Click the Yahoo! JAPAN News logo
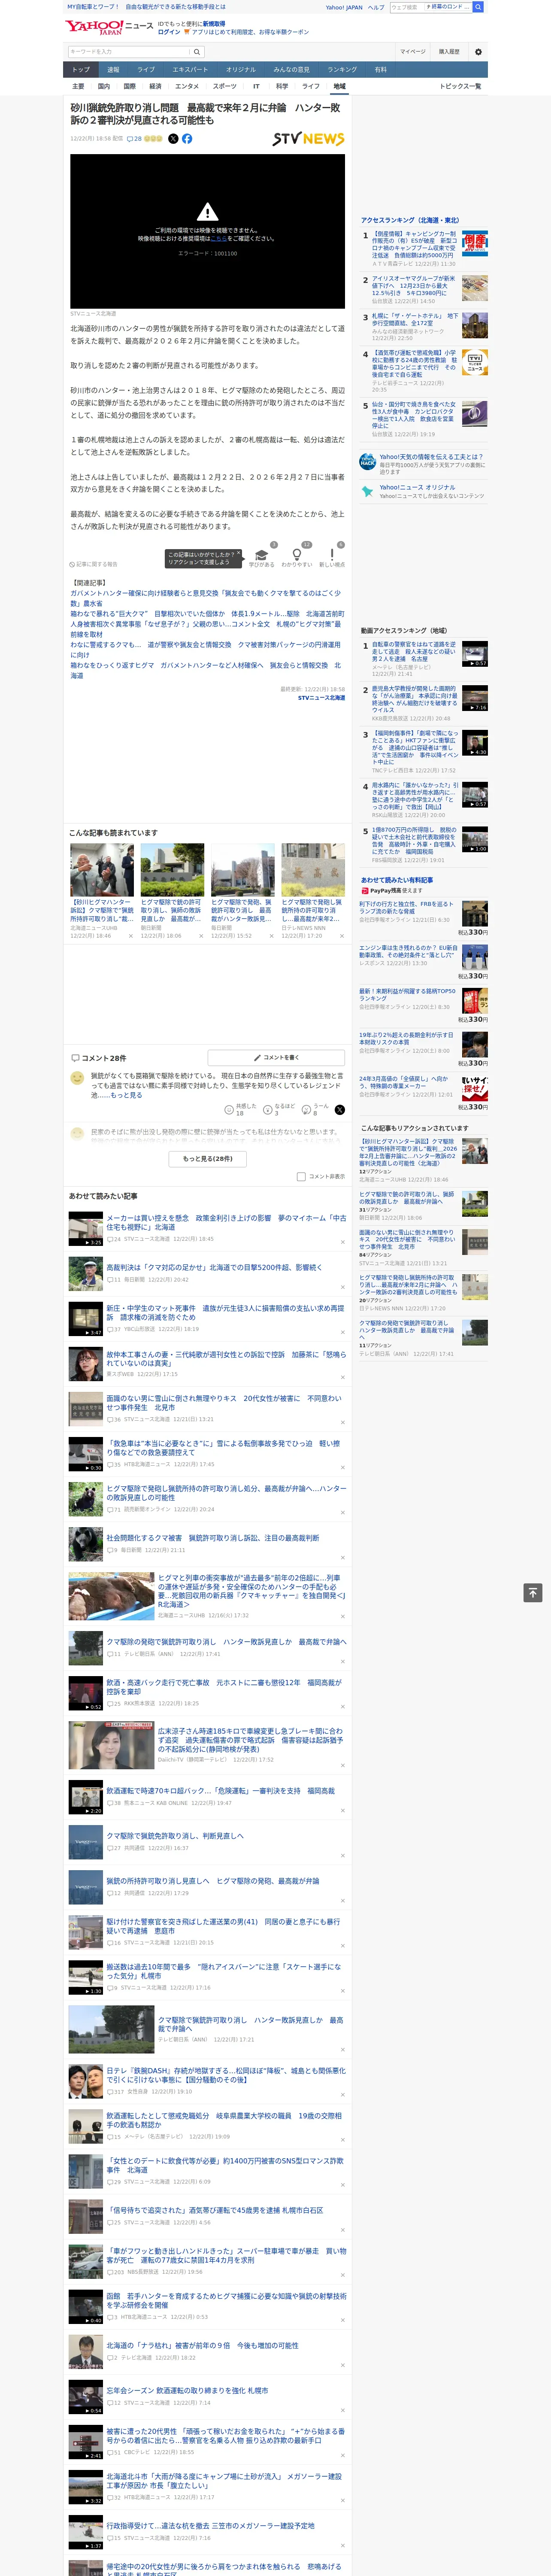 pyautogui.click(x=109, y=27)
